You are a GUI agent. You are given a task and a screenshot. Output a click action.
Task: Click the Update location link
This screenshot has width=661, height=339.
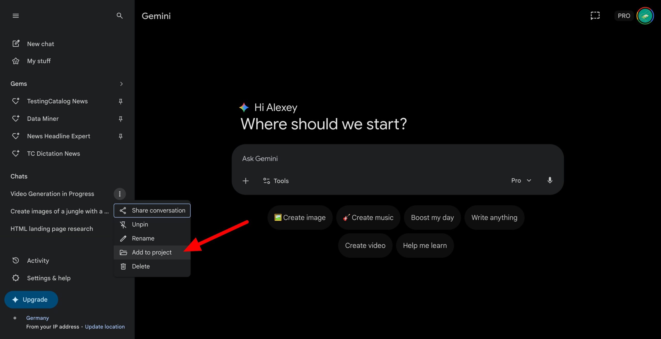click(x=105, y=327)
